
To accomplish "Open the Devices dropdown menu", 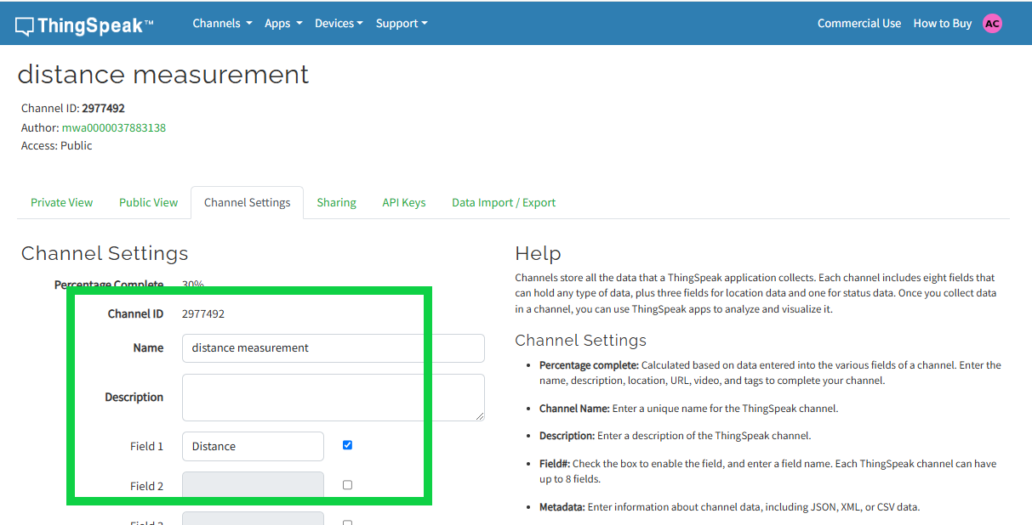I will 339,24.
